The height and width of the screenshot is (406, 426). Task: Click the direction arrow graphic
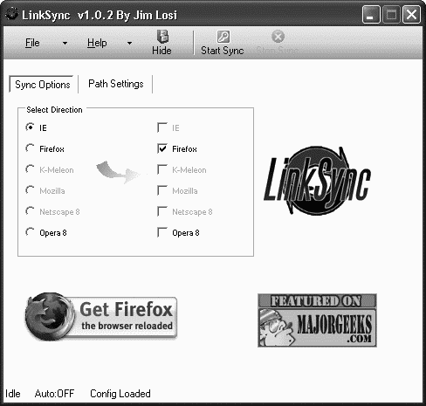[118, 172]
